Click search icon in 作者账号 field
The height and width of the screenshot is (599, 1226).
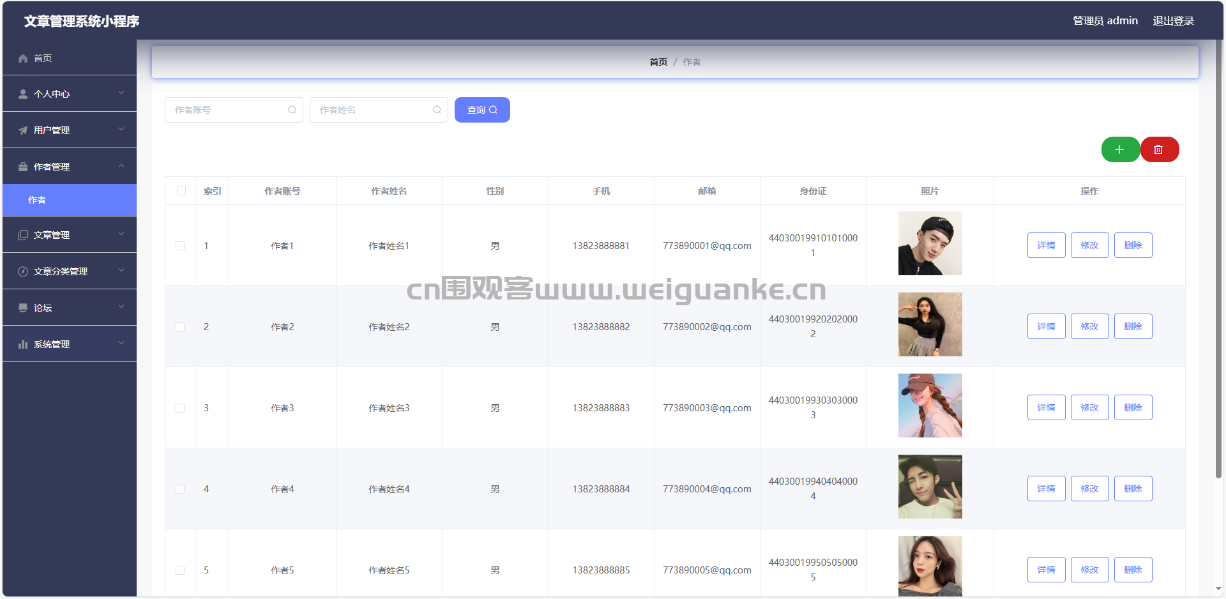click(x=292, y=110)
